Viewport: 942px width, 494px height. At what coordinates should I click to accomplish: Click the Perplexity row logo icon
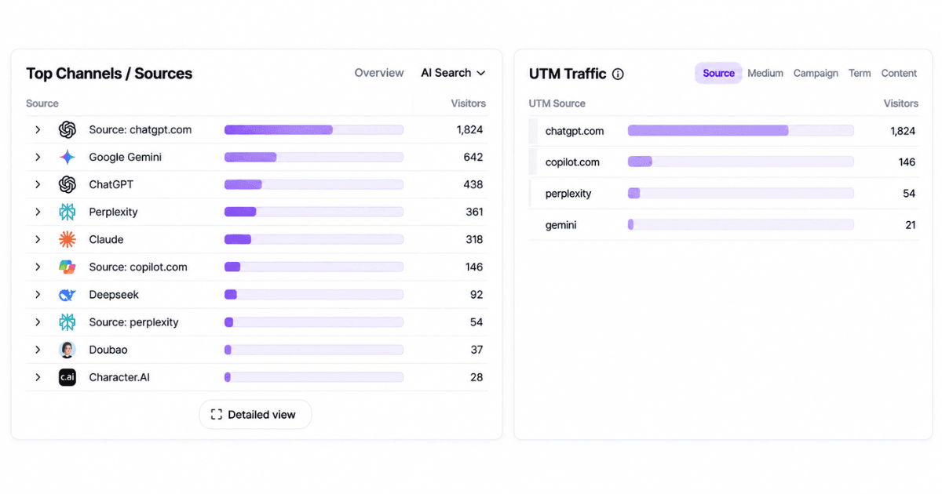coord(68,212)
